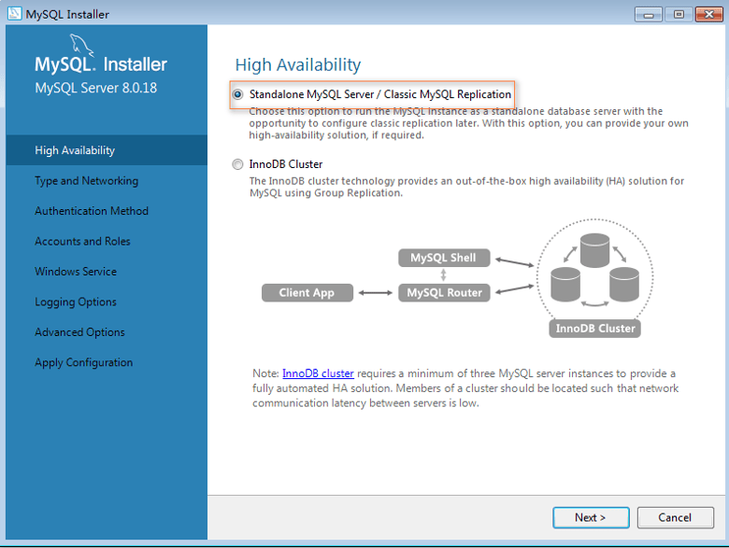The width and height of the screenshot is (729, 548).
Task: Click the Client App diagram box
Action: (x=307, y=292)
